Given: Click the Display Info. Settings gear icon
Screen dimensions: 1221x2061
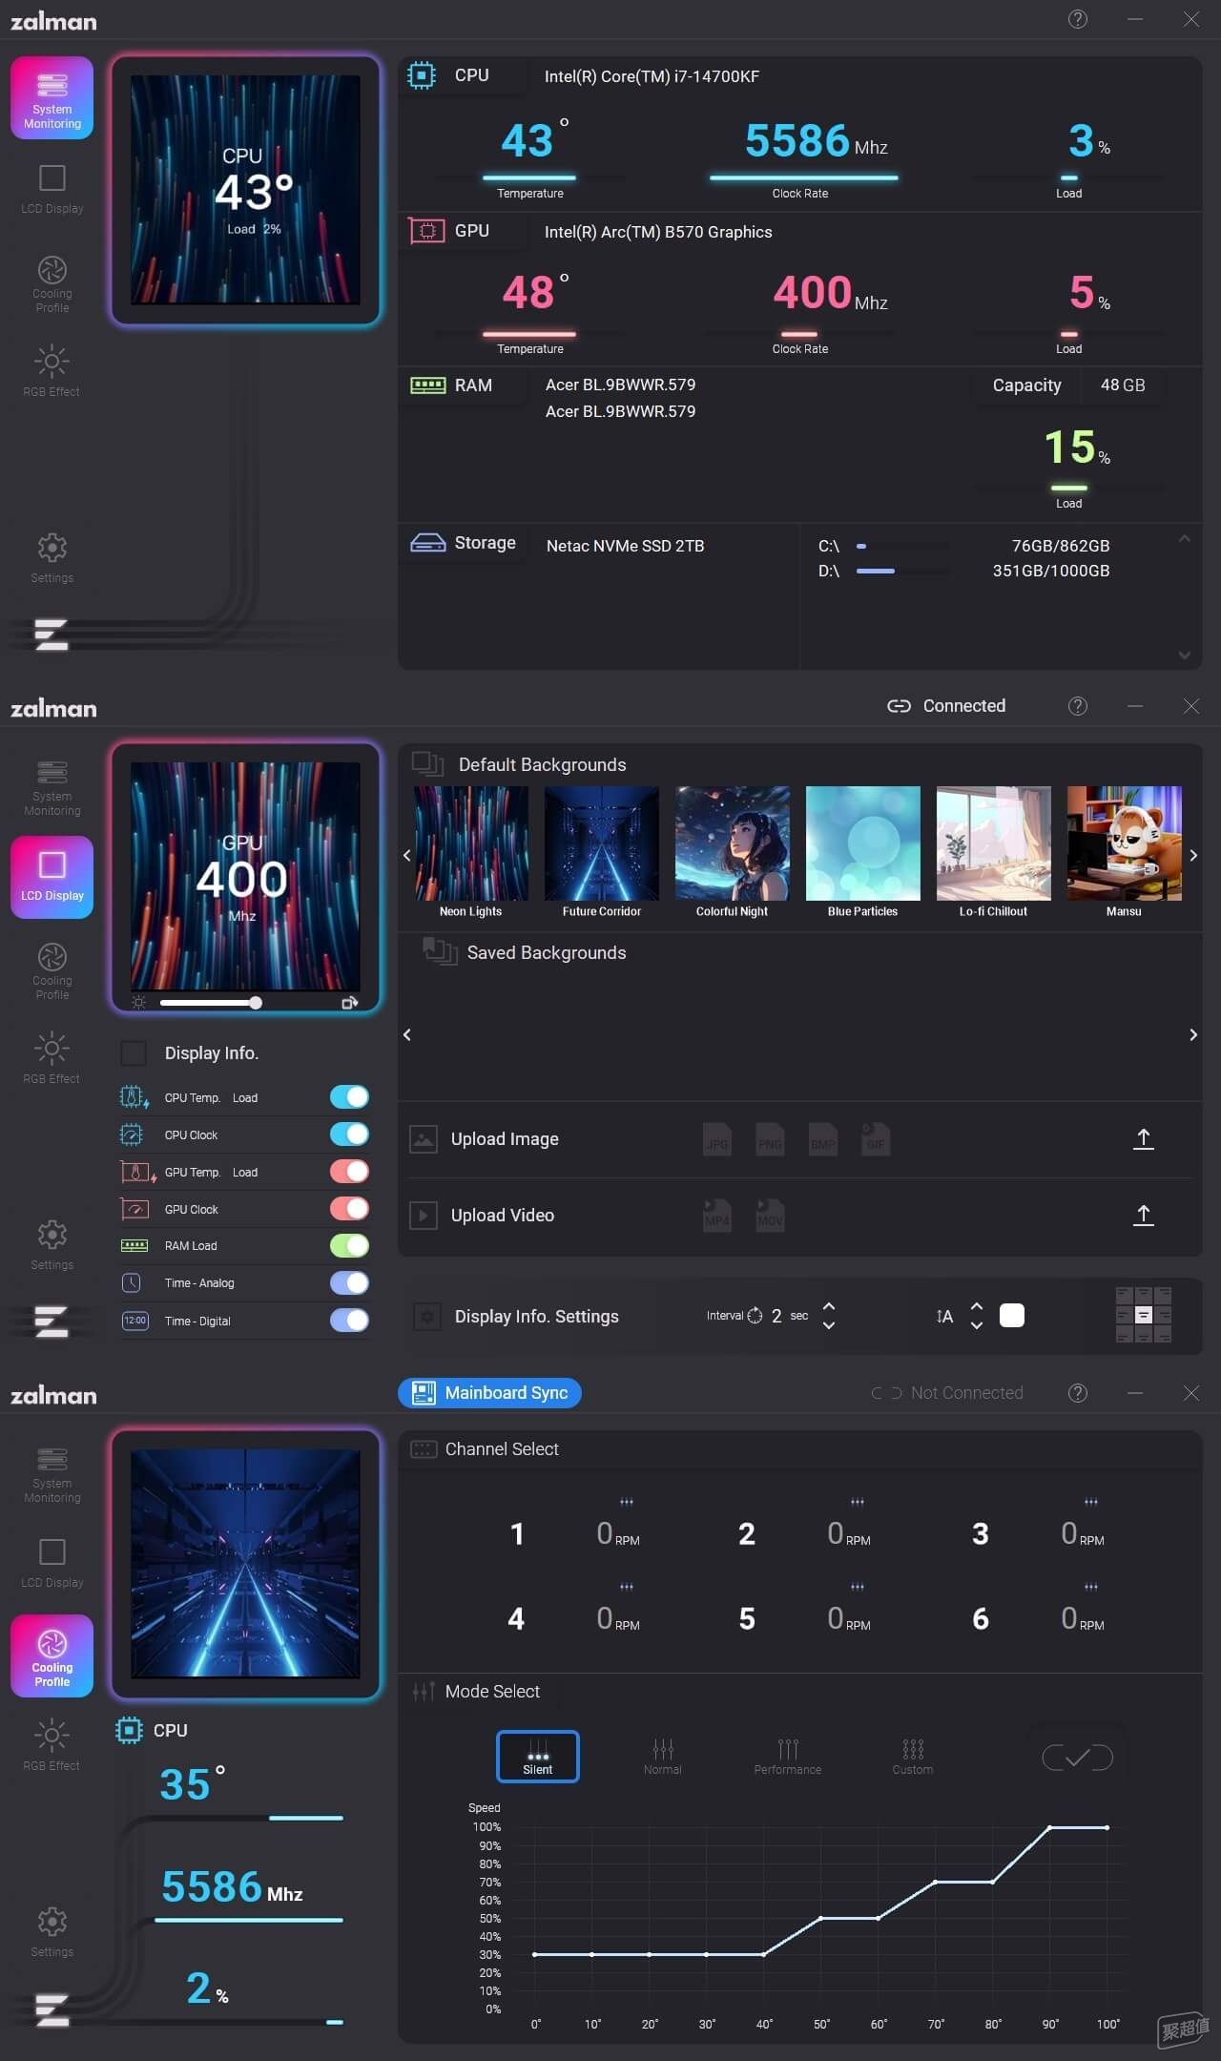Looking at the screenshot, I should (x=426, y=1317).
